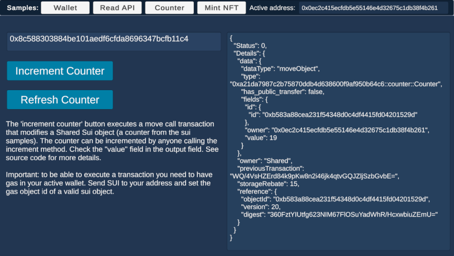The height and width of the screenshot is (256, 454).
Task: Switch to the Read API sample
Action: pyautogui.click(x=117, y=8)
